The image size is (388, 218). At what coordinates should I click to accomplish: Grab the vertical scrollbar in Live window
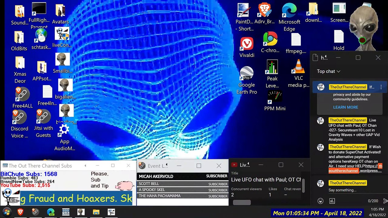[304, 185]
